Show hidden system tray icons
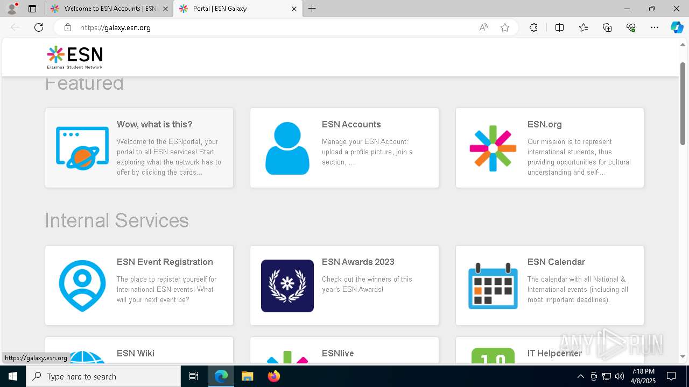The height and width of the screenshot is (387, 689). coord(580,376)
